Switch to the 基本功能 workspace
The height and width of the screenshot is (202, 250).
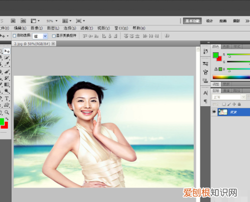[192, 21]
